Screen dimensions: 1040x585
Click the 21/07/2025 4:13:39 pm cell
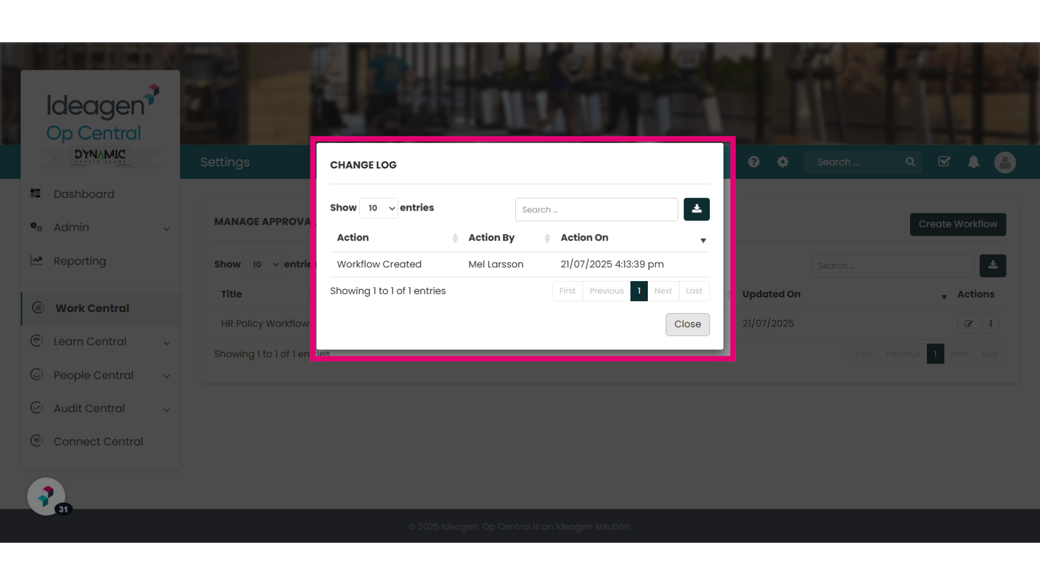coord(612,264)
